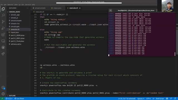This screenshot has width=178, height=100.
Task: Change end of line sequence LF
Action: (153, 99)
